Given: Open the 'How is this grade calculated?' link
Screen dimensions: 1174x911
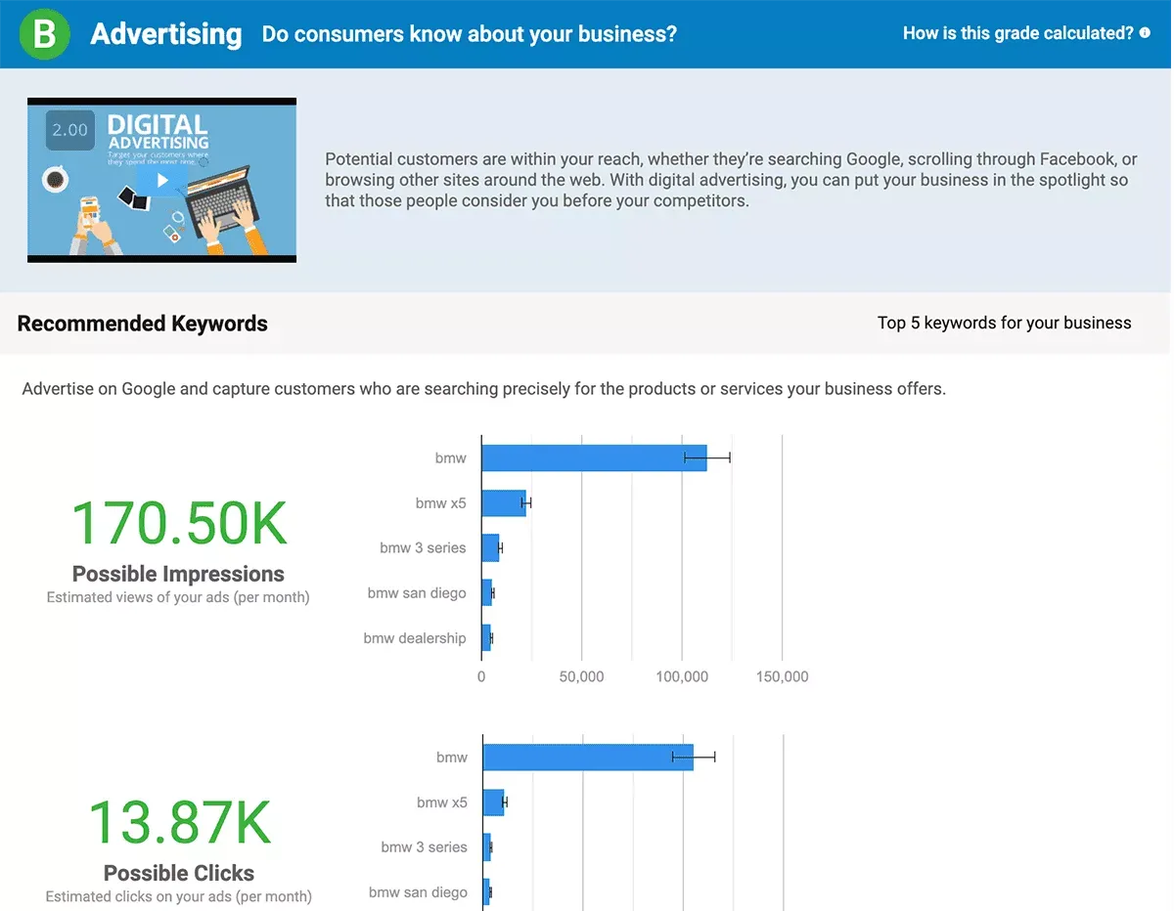Looking at the screenshot, I should pos(1017,33).
